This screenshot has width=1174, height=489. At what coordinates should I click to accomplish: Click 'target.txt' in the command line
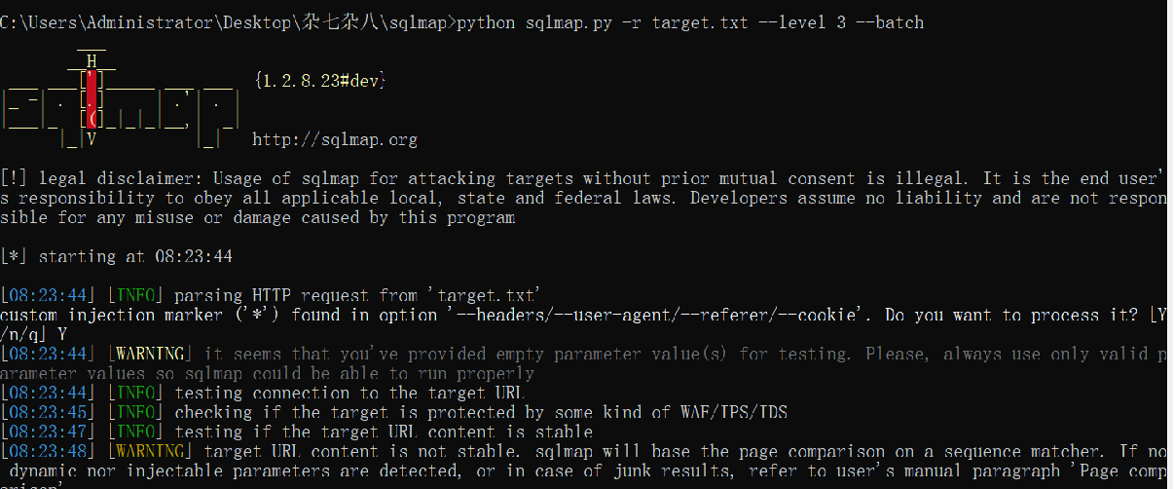click(x=690, y=22)
